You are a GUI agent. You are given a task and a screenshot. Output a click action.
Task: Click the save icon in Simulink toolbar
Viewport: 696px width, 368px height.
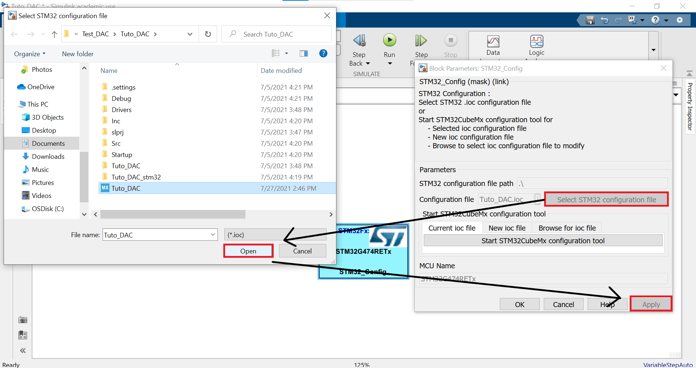590,20
